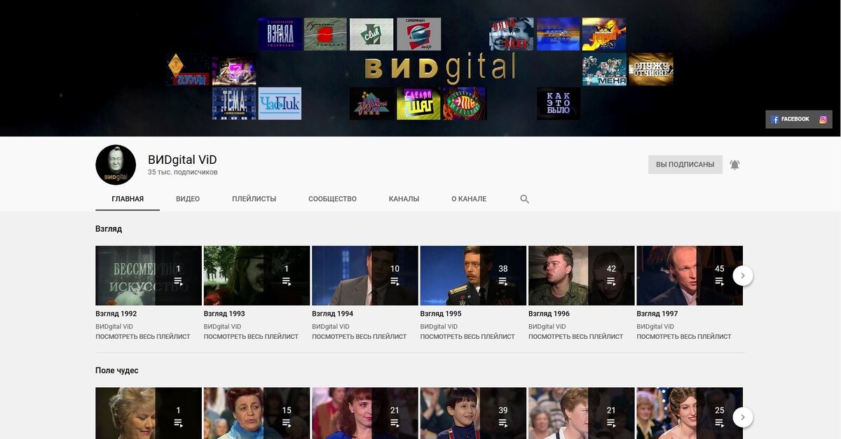Click the Взгляд 1996 title
Viewport: 841px width, 439px height.
[549, 314]
